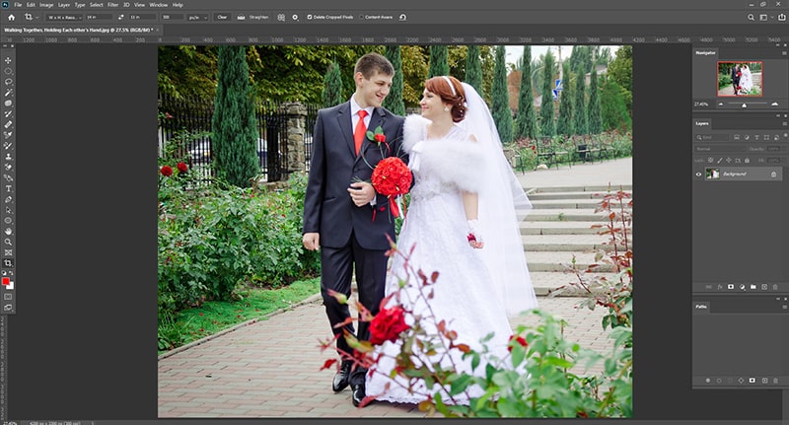Create a new group folder in Layers

tap(753, 287)
